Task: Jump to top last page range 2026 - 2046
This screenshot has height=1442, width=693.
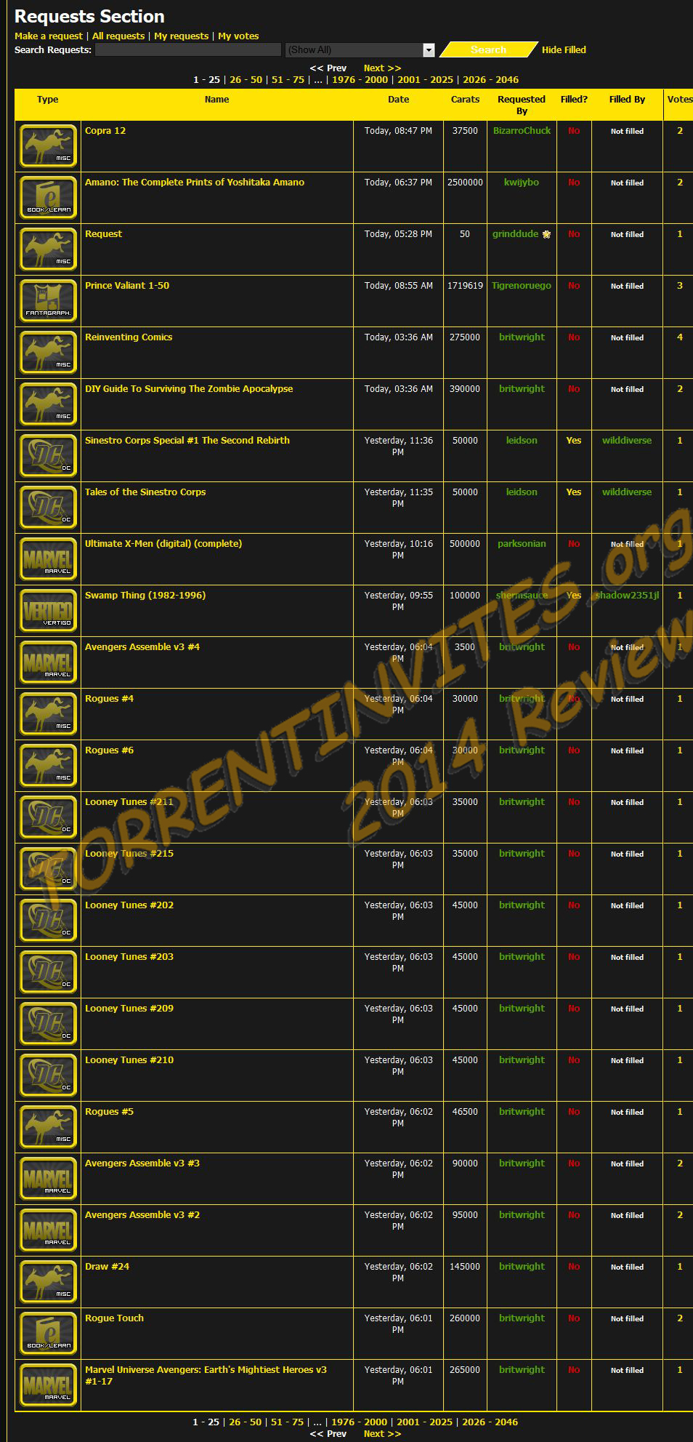Action: pyautogui.click(x=490, y=80)
